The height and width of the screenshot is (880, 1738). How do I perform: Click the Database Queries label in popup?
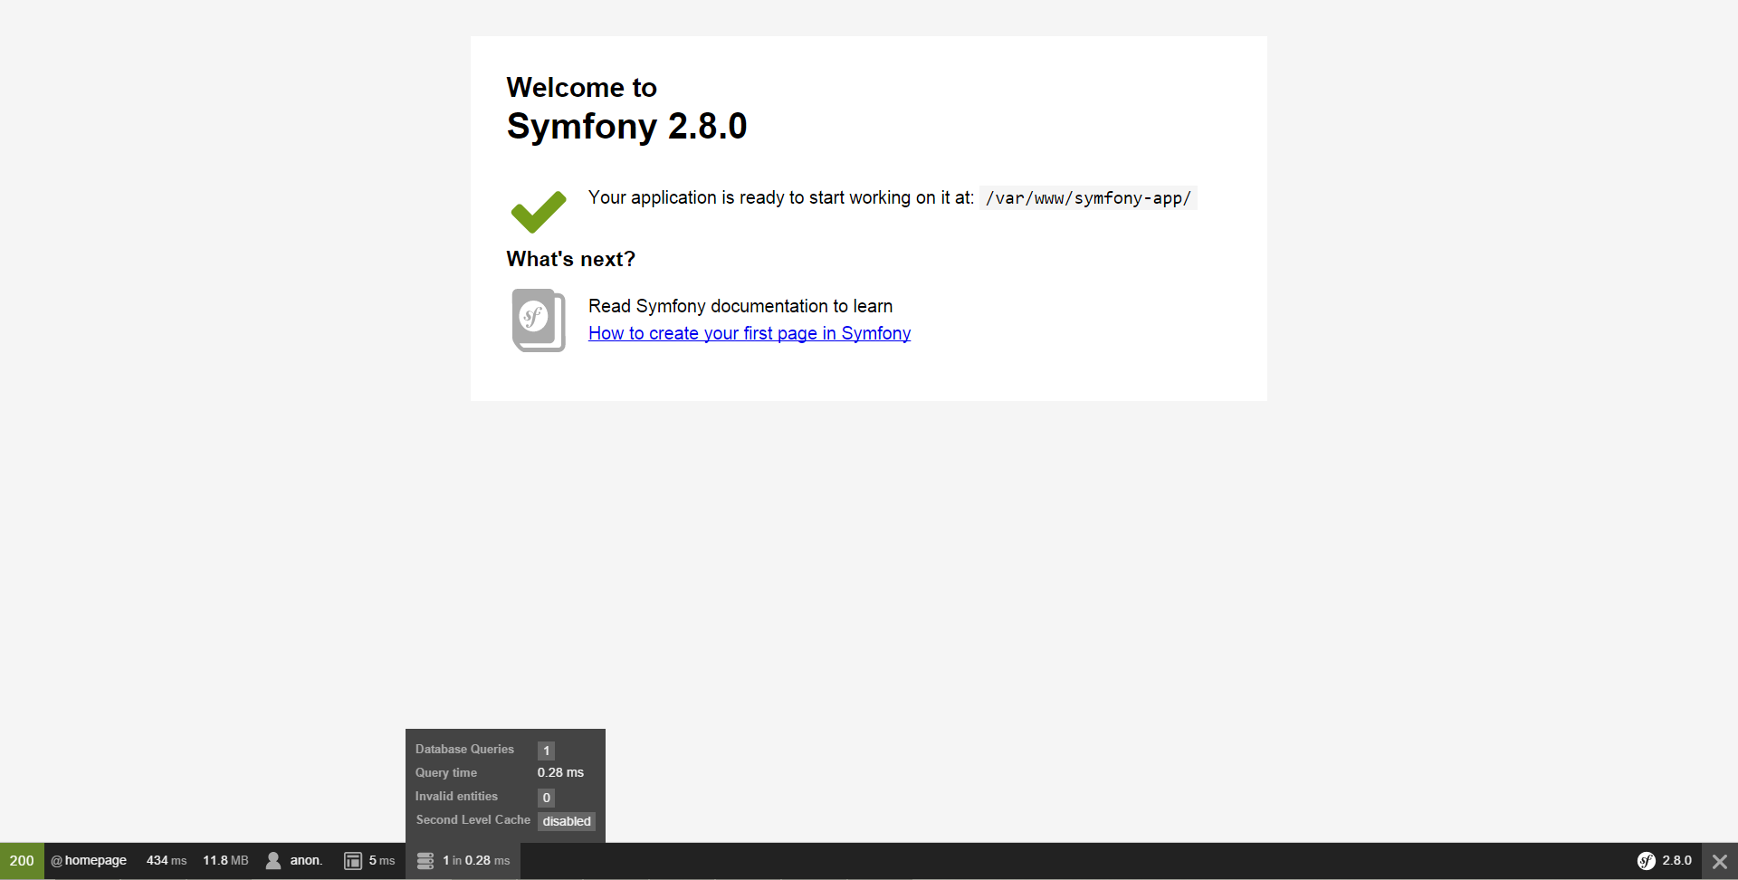click(x=464, y=750)
